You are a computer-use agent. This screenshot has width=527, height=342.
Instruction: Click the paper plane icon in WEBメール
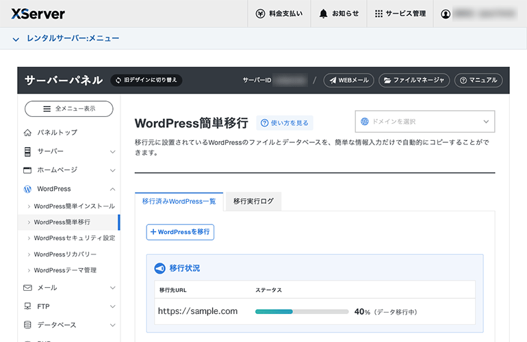(x=333, y=80)
